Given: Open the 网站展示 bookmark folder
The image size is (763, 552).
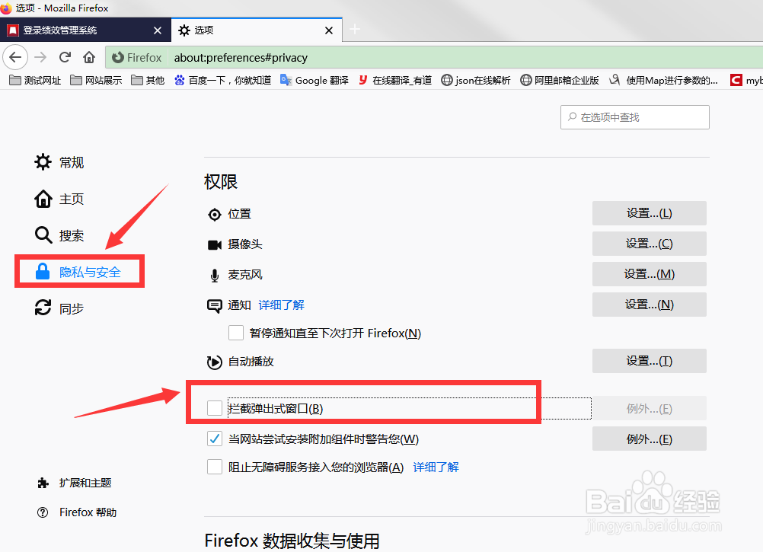Looking at the screenshot, I should point(96,80).
